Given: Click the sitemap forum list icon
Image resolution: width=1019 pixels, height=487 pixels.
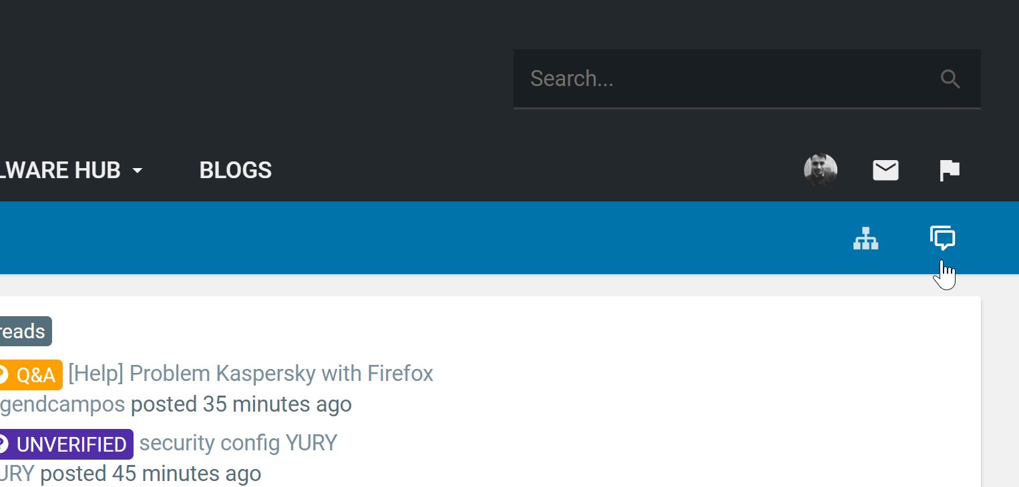Looking at the screenshot, I should tap(865, 238).
